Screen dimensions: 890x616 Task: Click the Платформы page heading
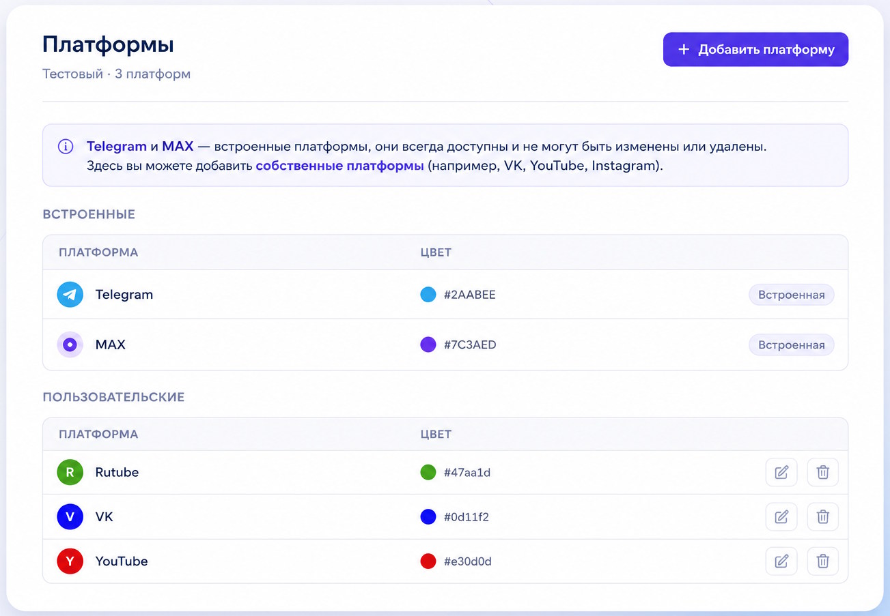click(108, 44)
